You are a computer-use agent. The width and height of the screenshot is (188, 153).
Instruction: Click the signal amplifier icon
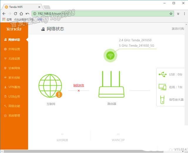coord(162,99)
